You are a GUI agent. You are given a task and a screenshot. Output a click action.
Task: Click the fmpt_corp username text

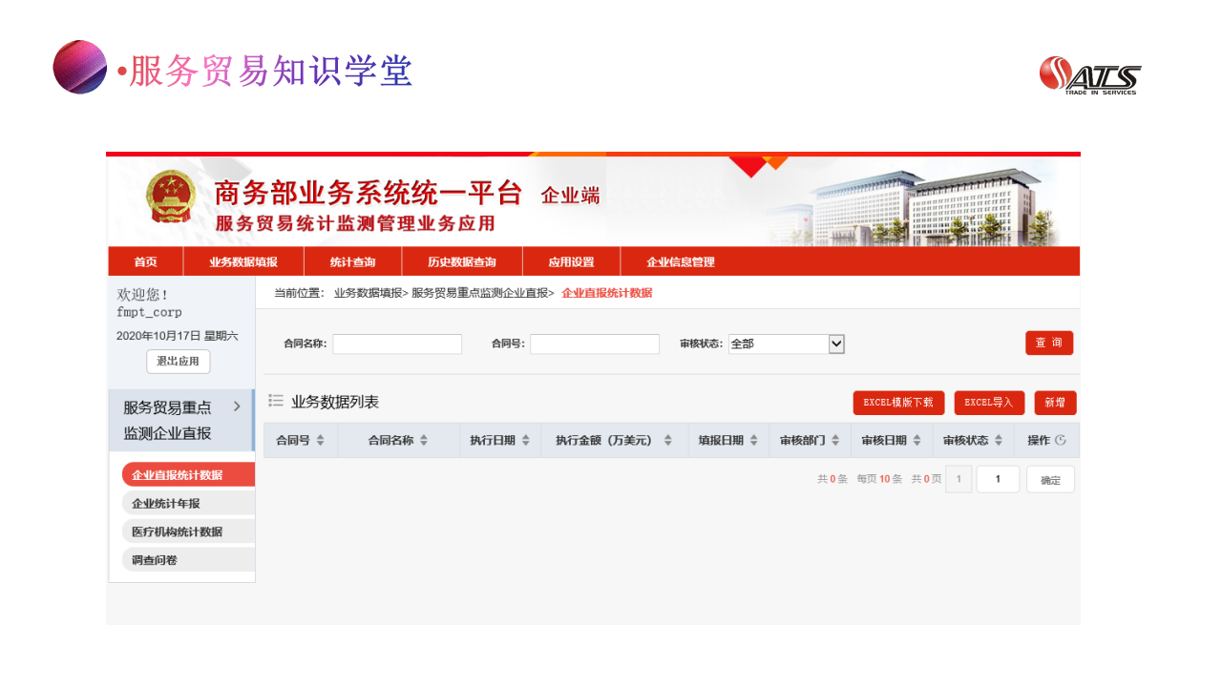pos(149,312)
